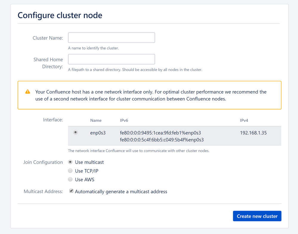Select the enp0s3 interface radio button

point(75,132)
